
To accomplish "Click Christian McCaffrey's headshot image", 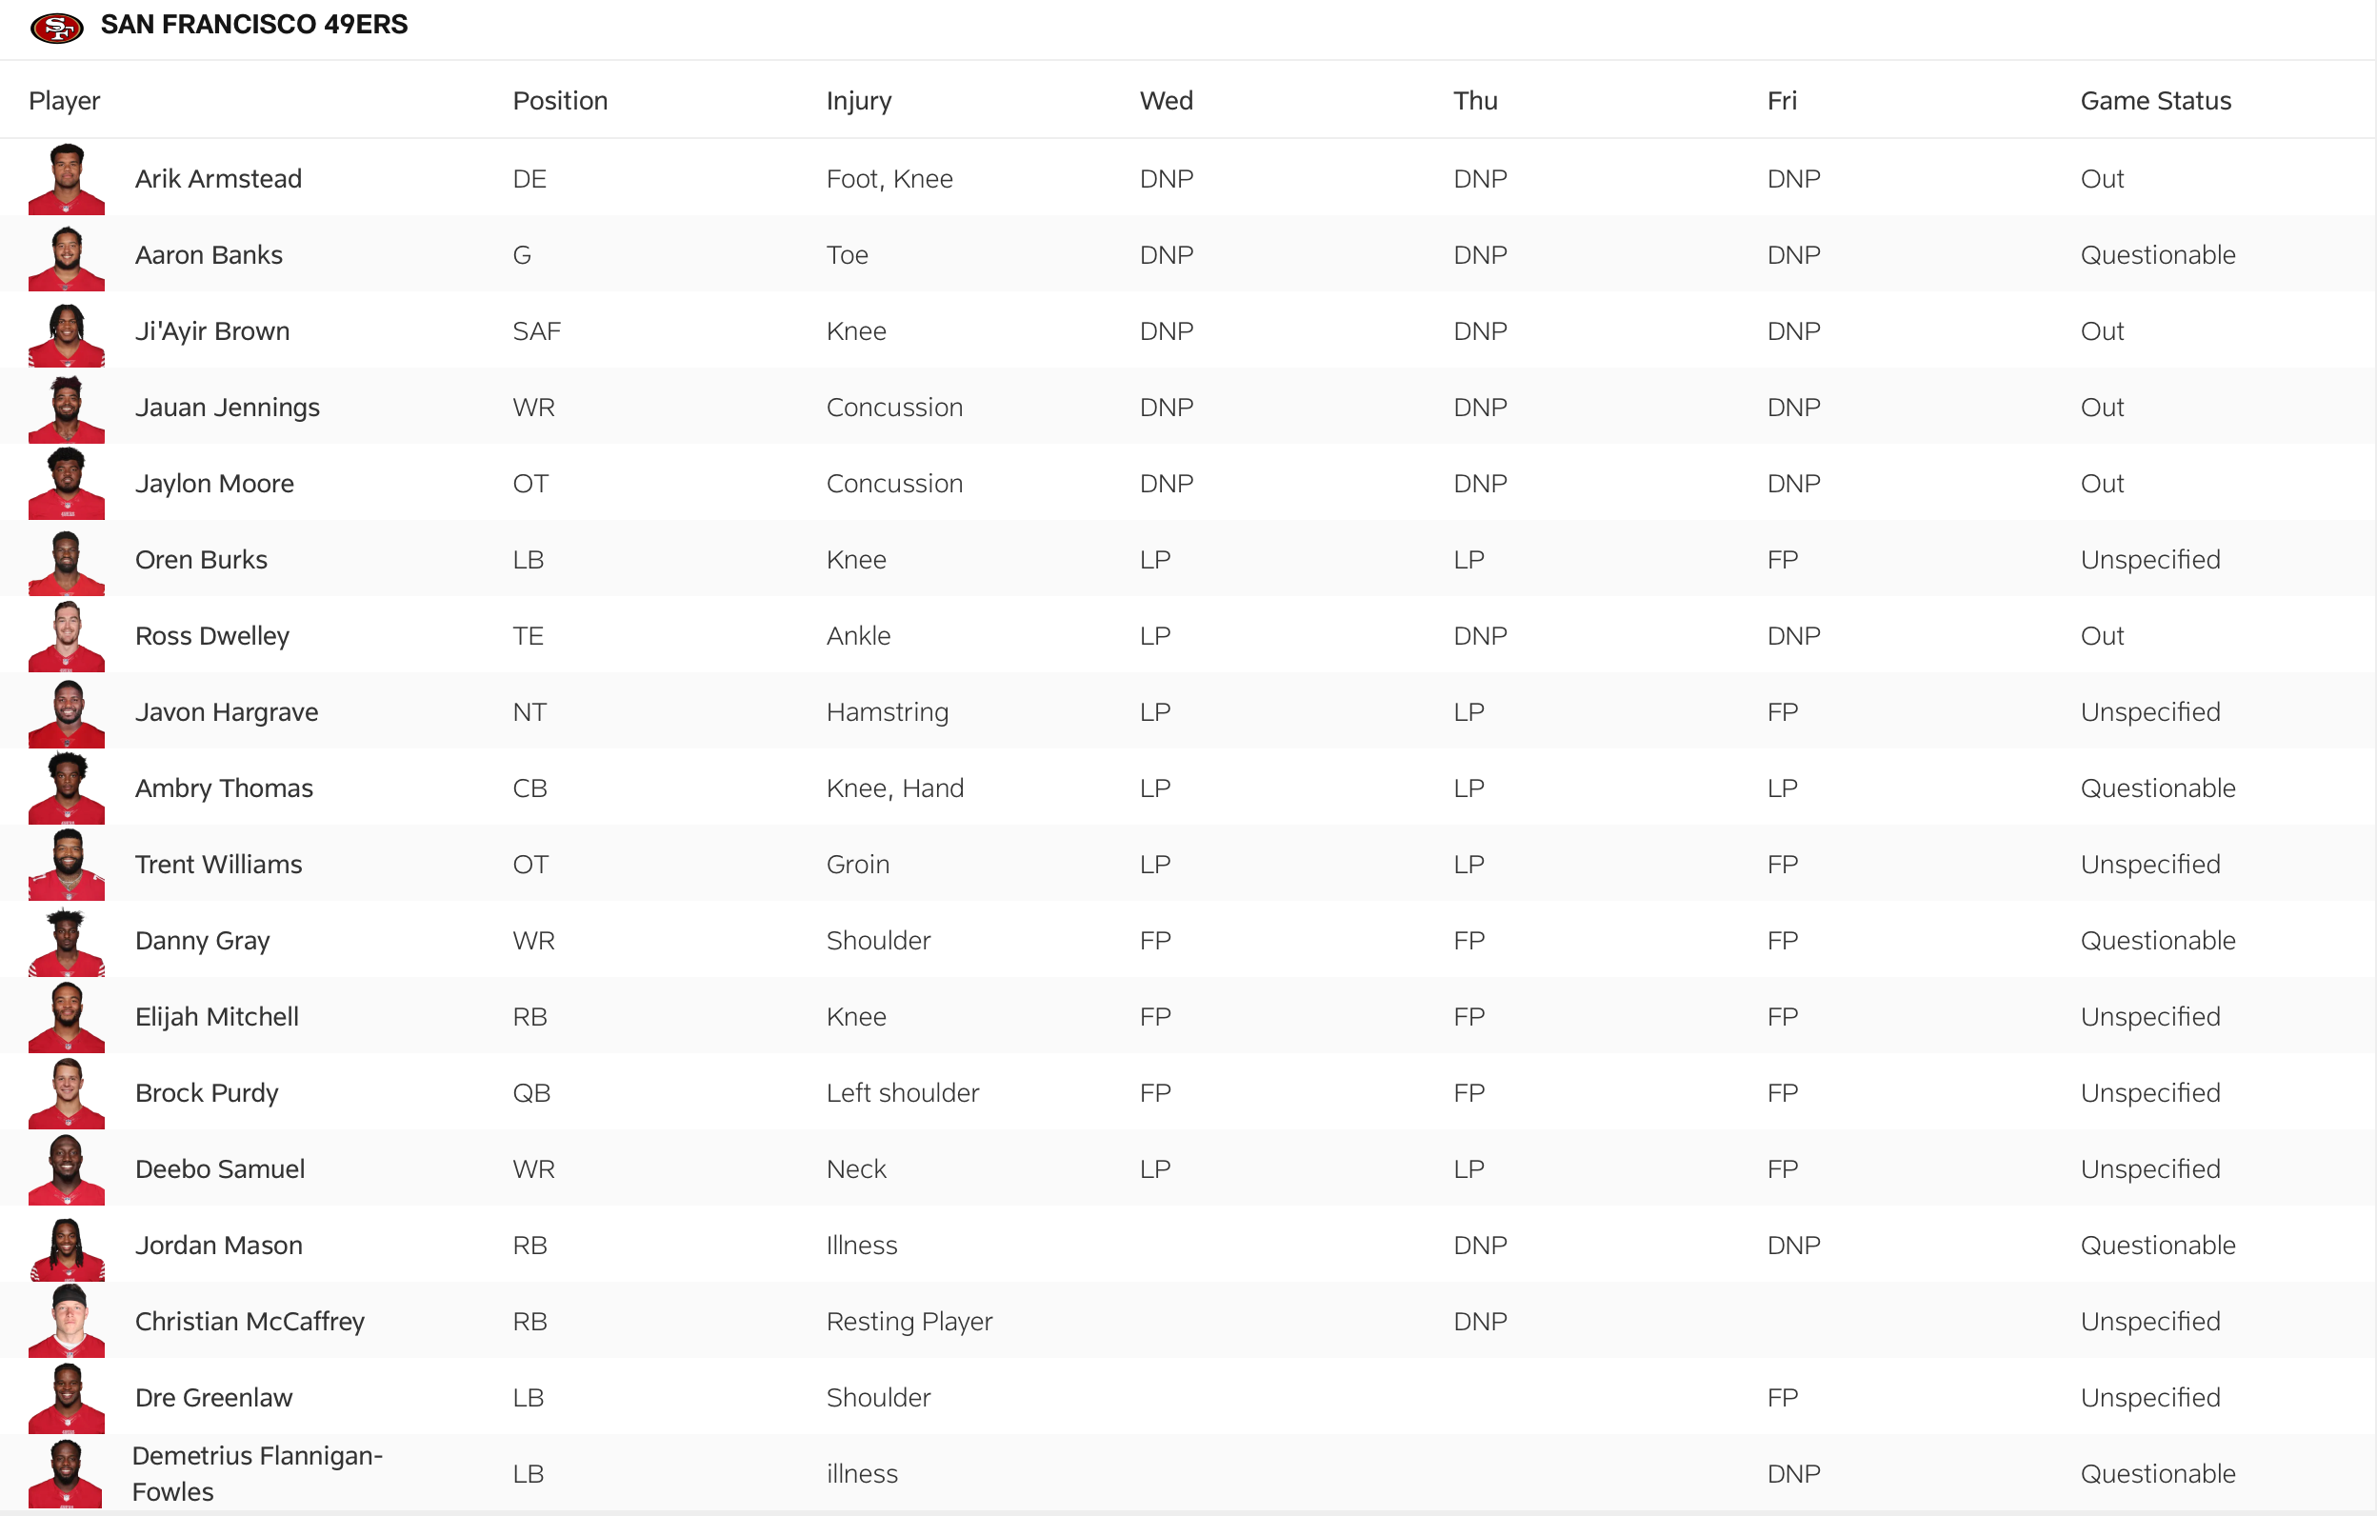I will [x=66, y=1321].
